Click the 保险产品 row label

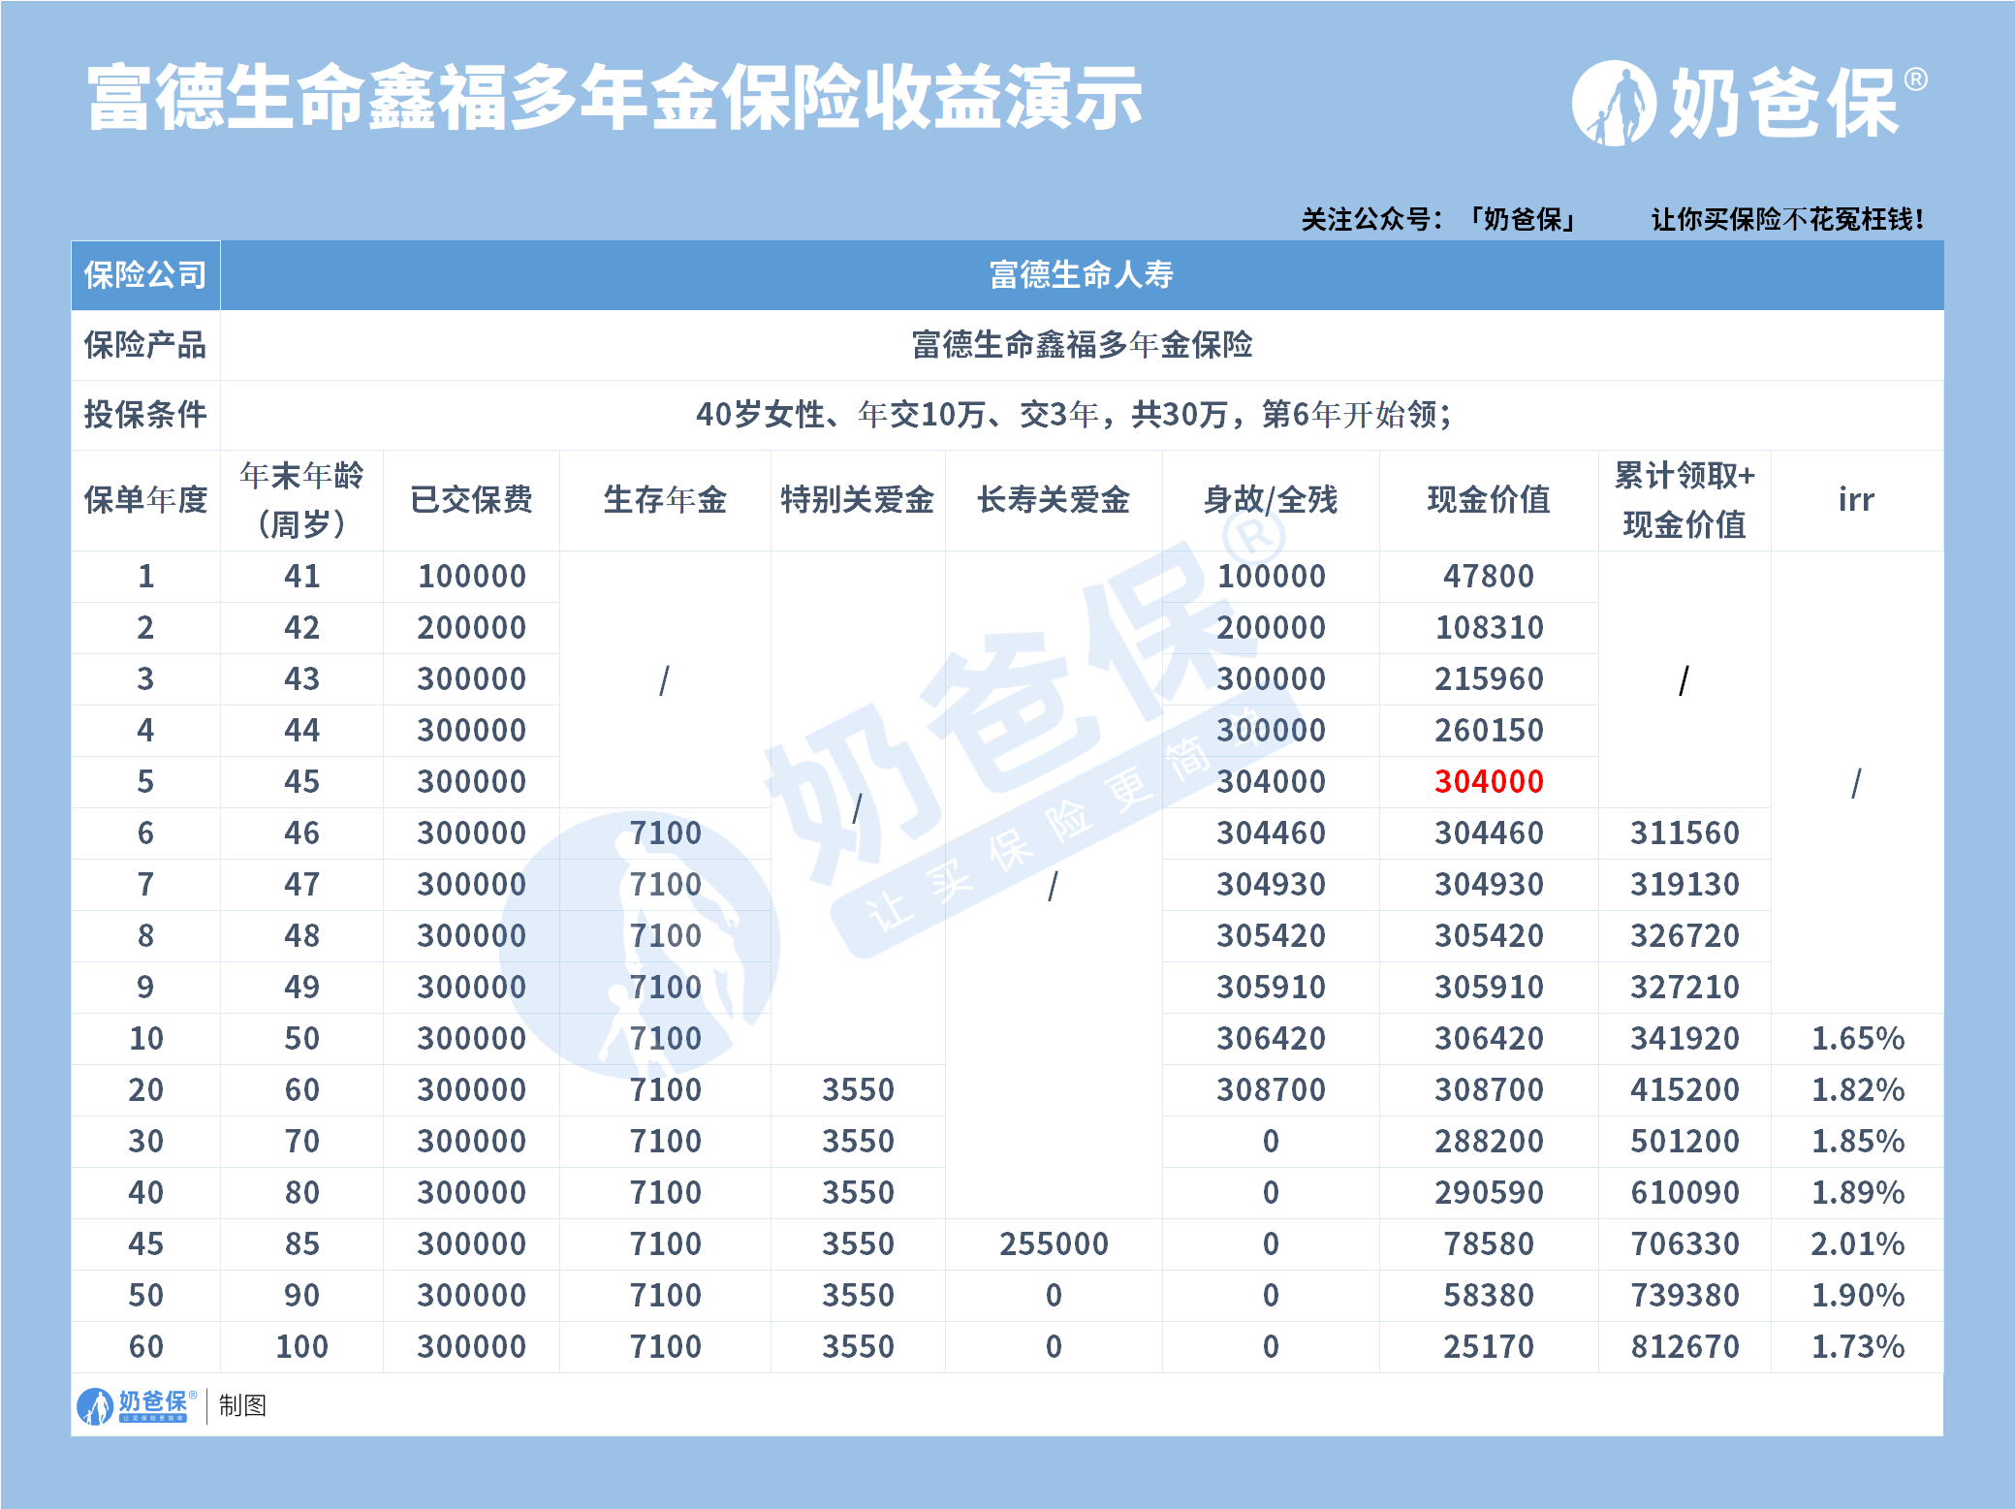pyautogui.click(x=145, y=345)
